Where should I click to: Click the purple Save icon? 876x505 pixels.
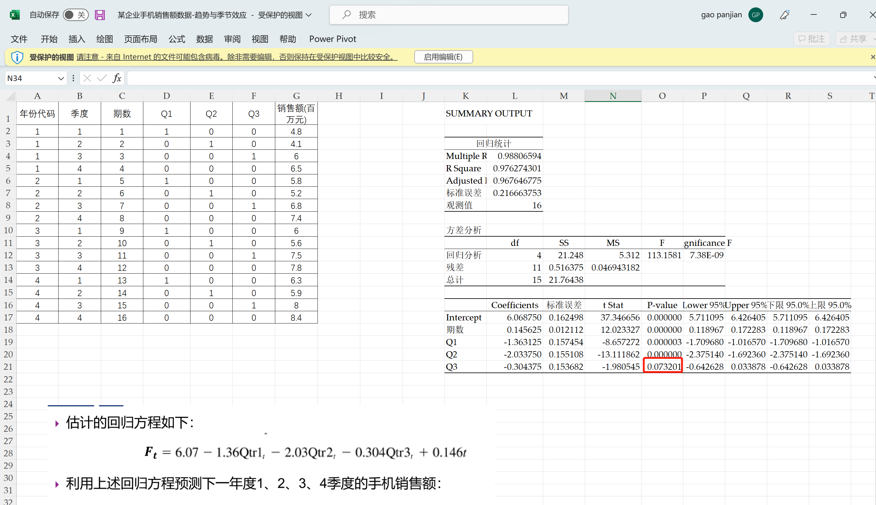pos(100,15)
